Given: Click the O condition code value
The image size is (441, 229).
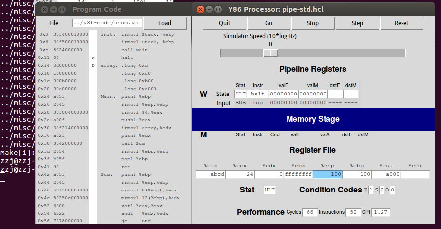Looking at the screenshot, I should [x=393, y=190].
